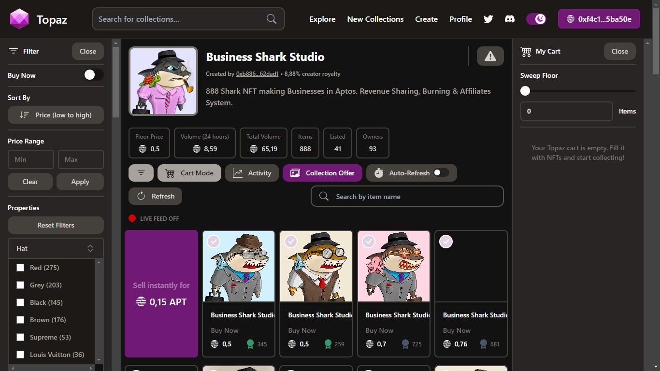The width and height of the screenshot is (660, 371).
Task: Focus the Min price input
Action: (31, 159)
